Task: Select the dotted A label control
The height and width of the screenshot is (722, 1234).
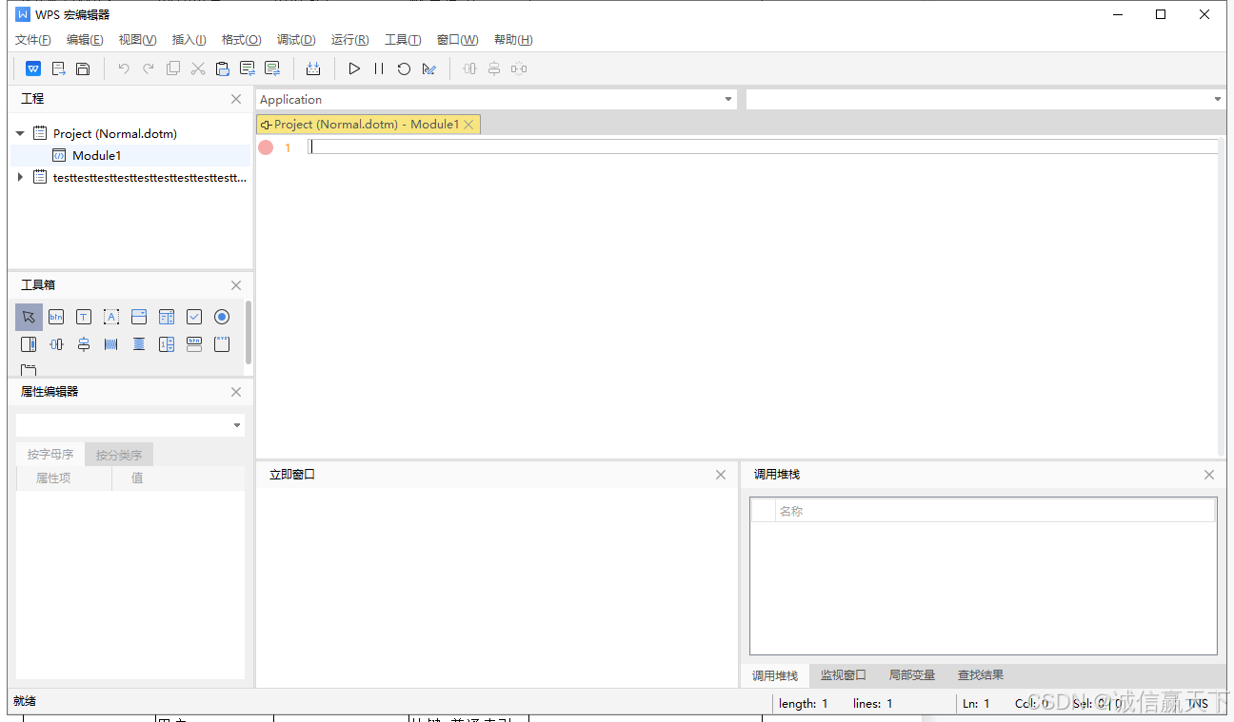Action: pos(111,317)
